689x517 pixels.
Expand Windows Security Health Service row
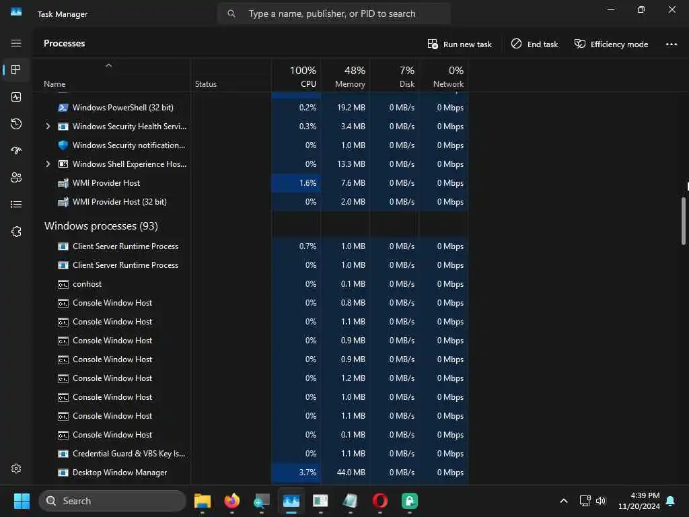pyautogui.click(x=48, y=127)
